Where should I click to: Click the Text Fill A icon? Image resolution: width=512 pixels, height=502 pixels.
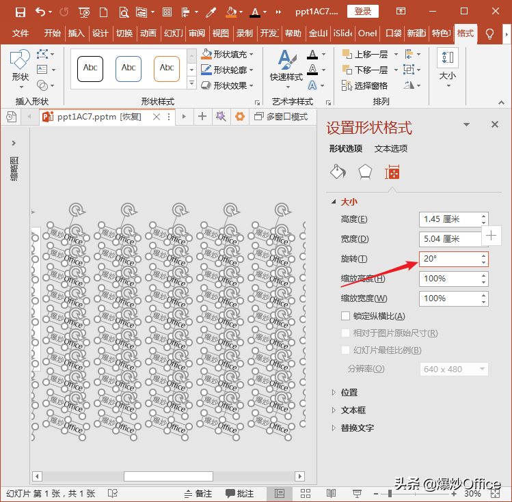(x=312, y=54)
